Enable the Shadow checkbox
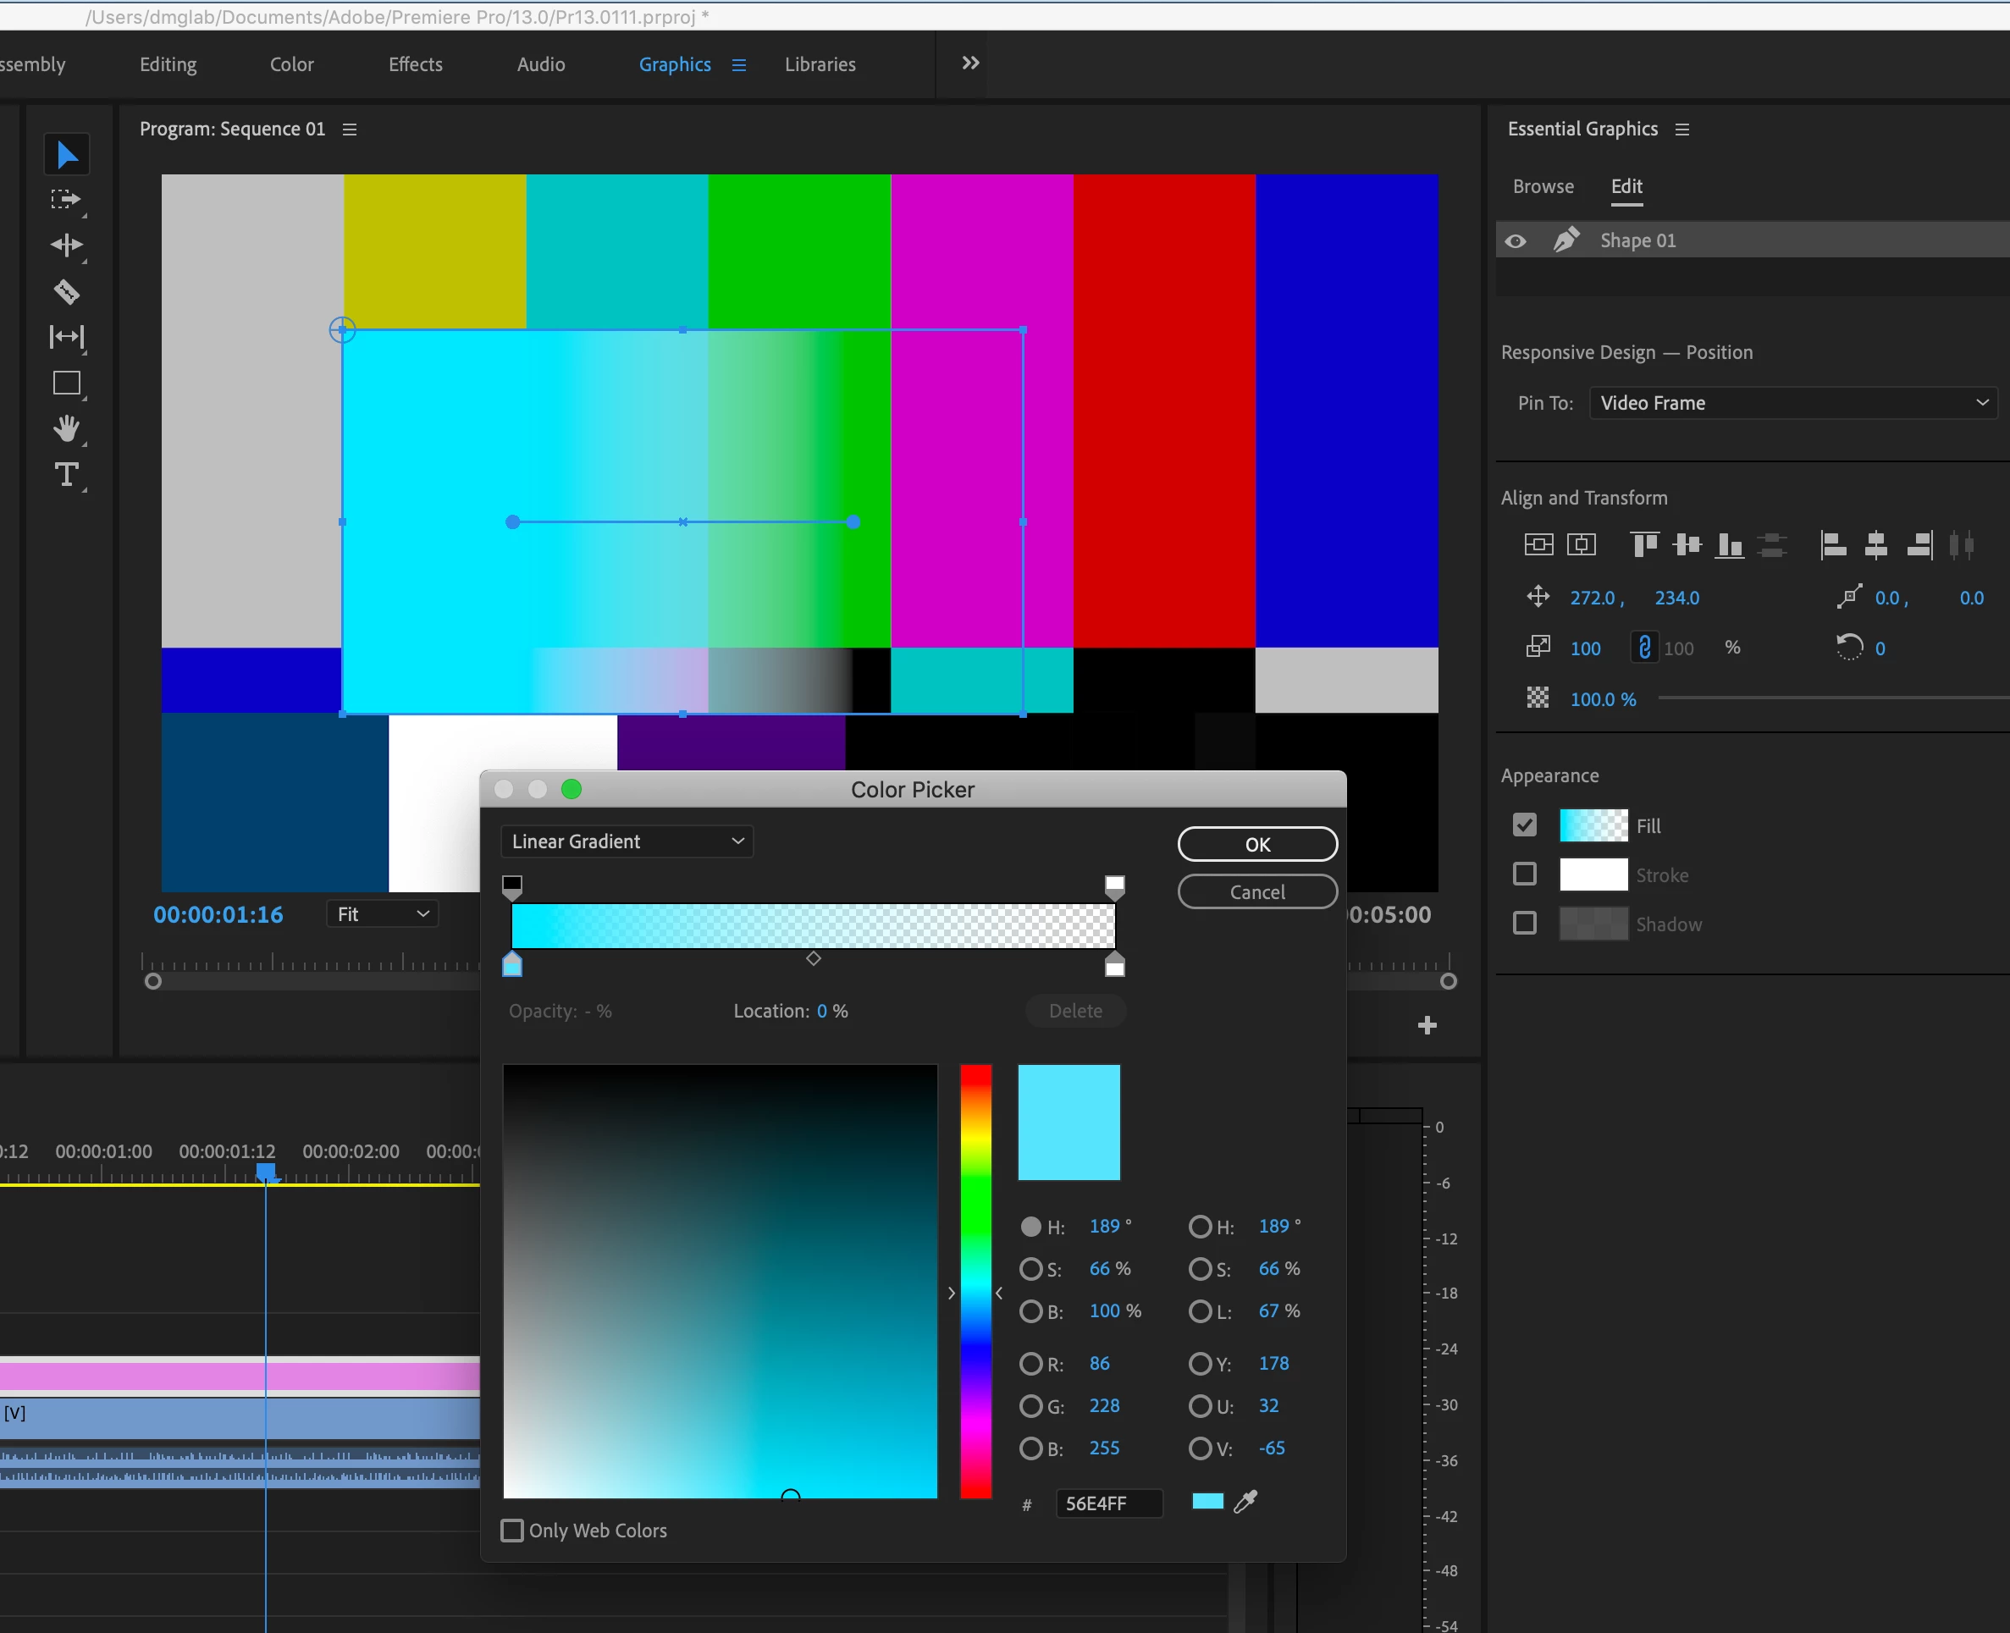The image size is (2010, 1633). (x=1525, y=924)
